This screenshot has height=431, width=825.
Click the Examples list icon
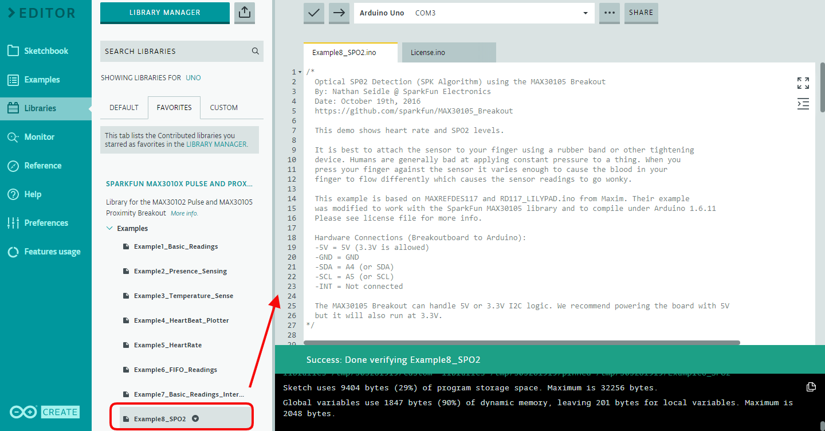point(13,80)
